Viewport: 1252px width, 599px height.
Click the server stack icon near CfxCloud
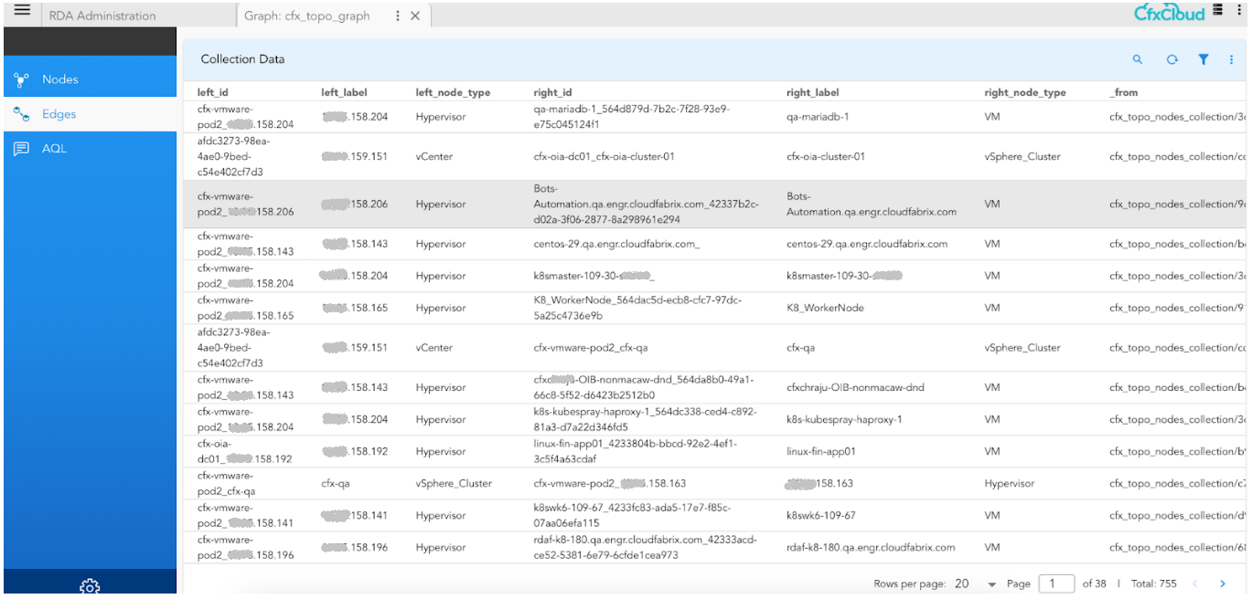pyautogui.click(x=1218, y=11)
